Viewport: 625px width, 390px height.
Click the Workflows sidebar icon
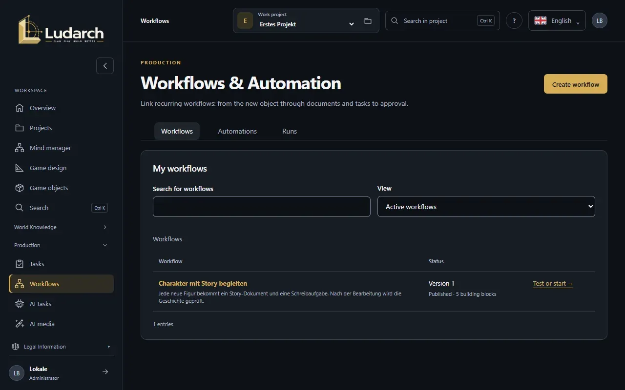tap(20, 284)
